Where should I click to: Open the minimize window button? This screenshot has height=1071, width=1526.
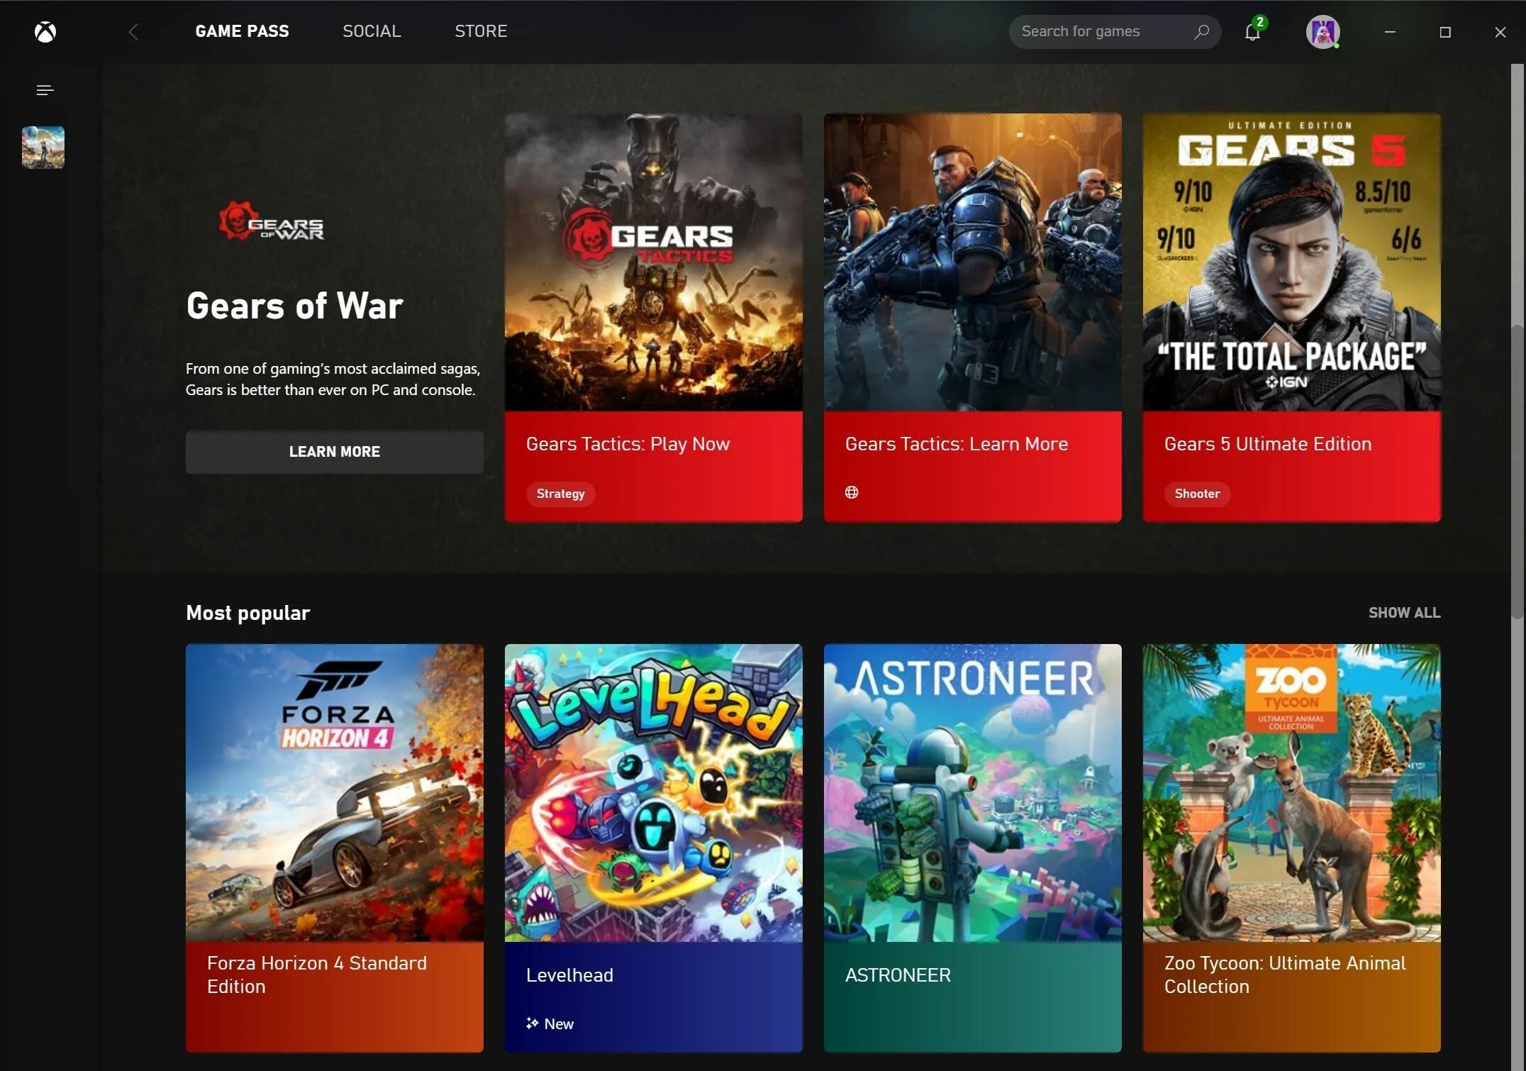pyautogui.click(x=1391, y=31)
